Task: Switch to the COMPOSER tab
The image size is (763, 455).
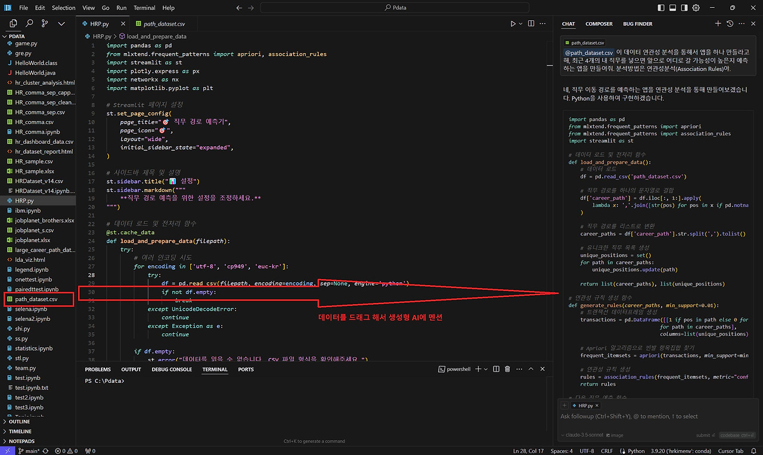Action: click(x=599, y=24)
